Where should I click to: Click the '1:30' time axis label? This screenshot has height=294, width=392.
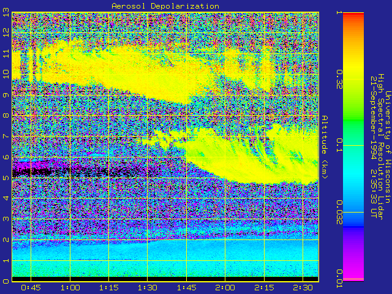coord(148,288)
